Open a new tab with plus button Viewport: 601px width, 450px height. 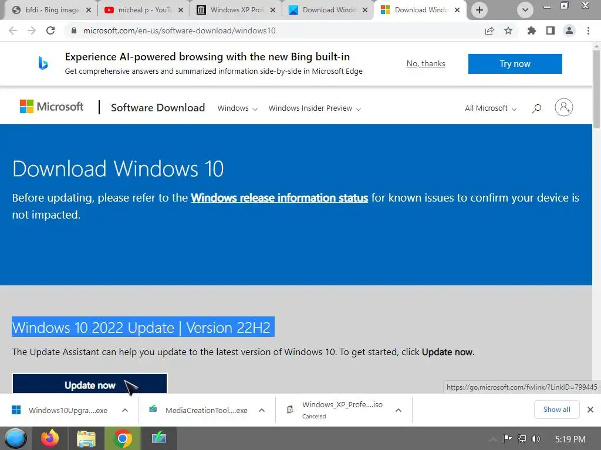click(x=480, y=10)
